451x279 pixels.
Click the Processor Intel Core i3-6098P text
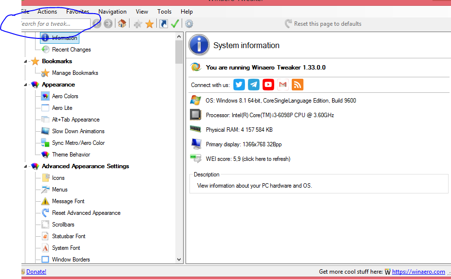point(270,115)
